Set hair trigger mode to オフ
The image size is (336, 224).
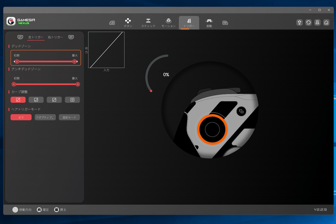tap(21, 117)
